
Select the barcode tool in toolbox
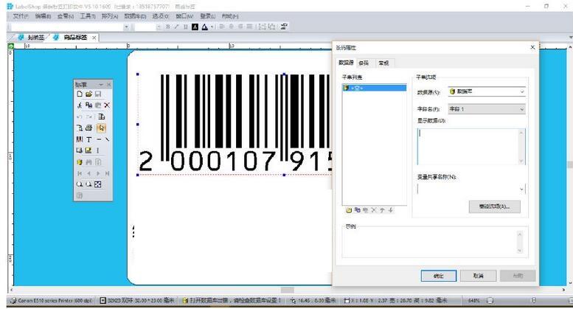(80, 139)
